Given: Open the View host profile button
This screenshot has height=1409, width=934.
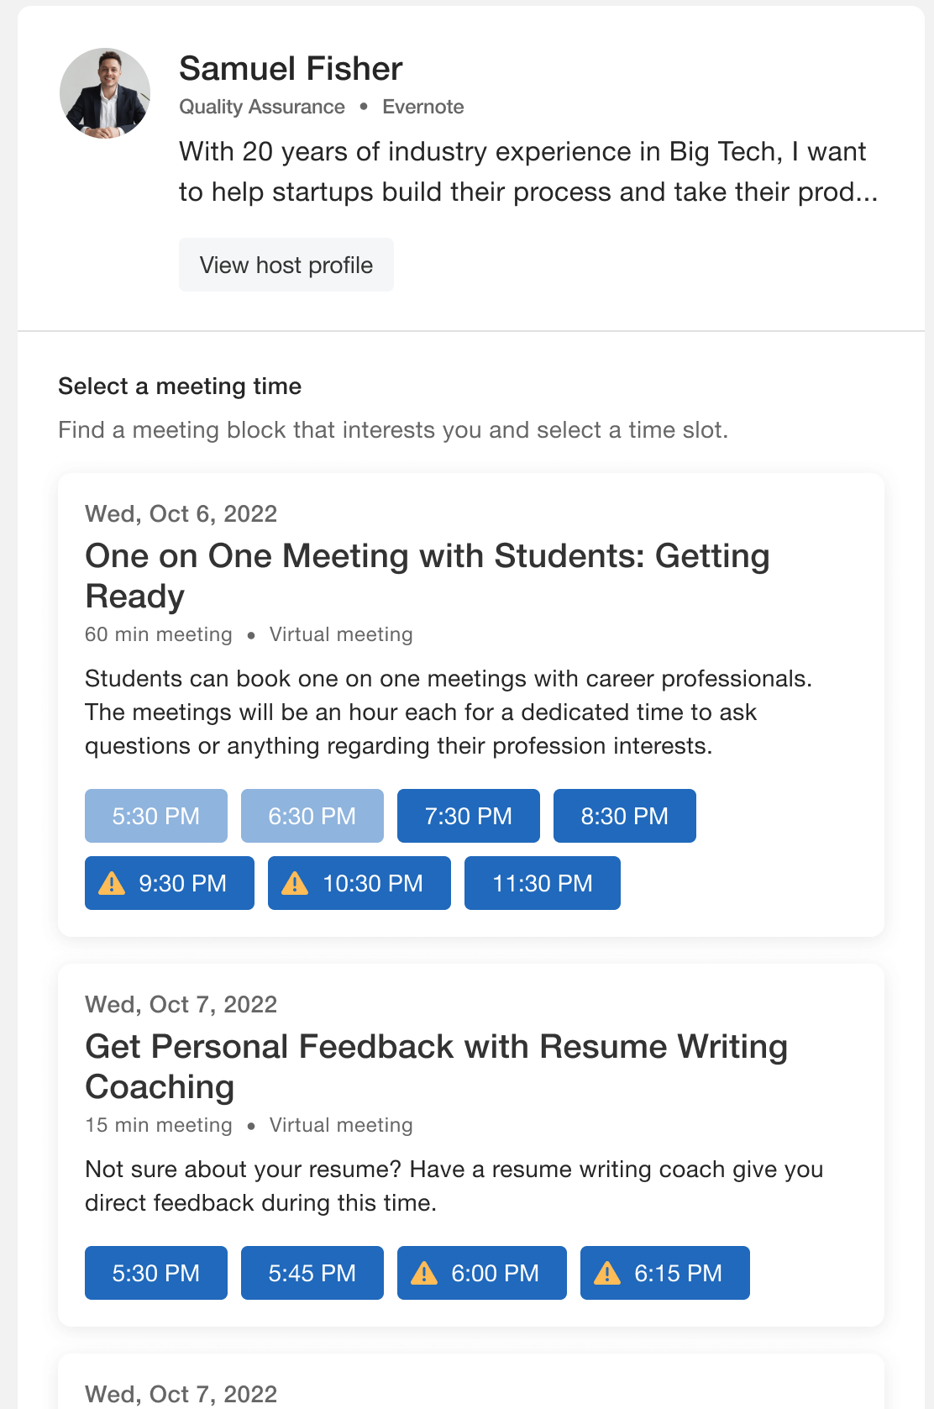Looking at the screenshot, I should tap(286, 265).
